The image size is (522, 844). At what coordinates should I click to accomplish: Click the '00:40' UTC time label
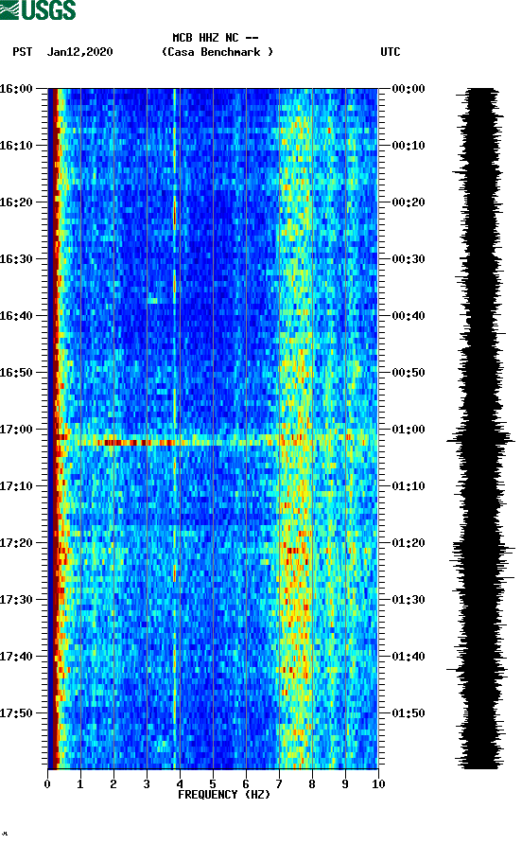coord(409,315)
